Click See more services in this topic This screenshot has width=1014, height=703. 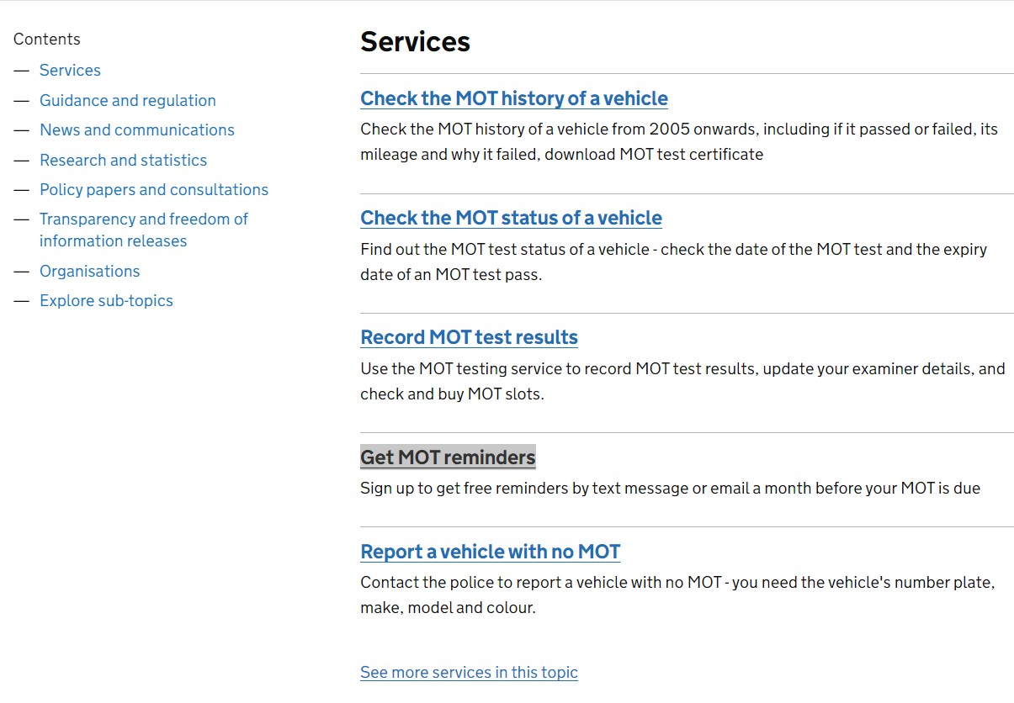click(x=469, y=673)
